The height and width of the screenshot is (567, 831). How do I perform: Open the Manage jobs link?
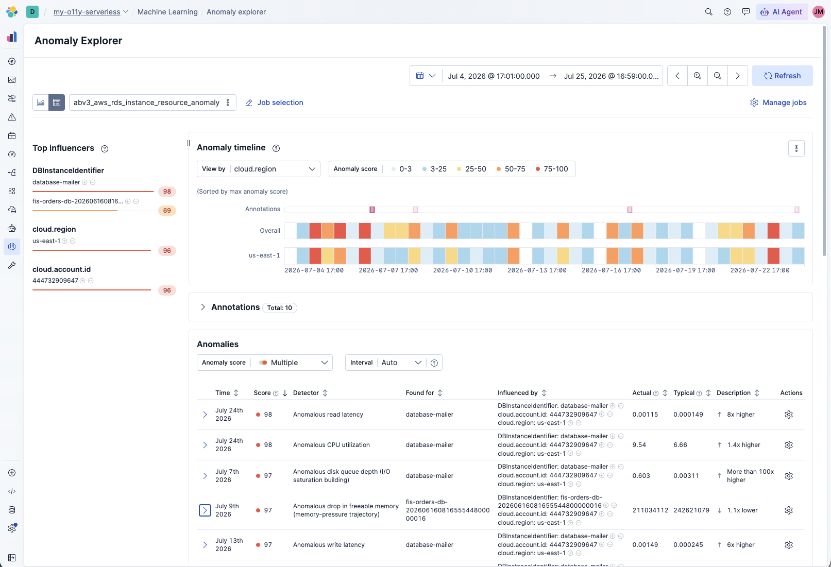pyautogui.click(x=778, y=102)
